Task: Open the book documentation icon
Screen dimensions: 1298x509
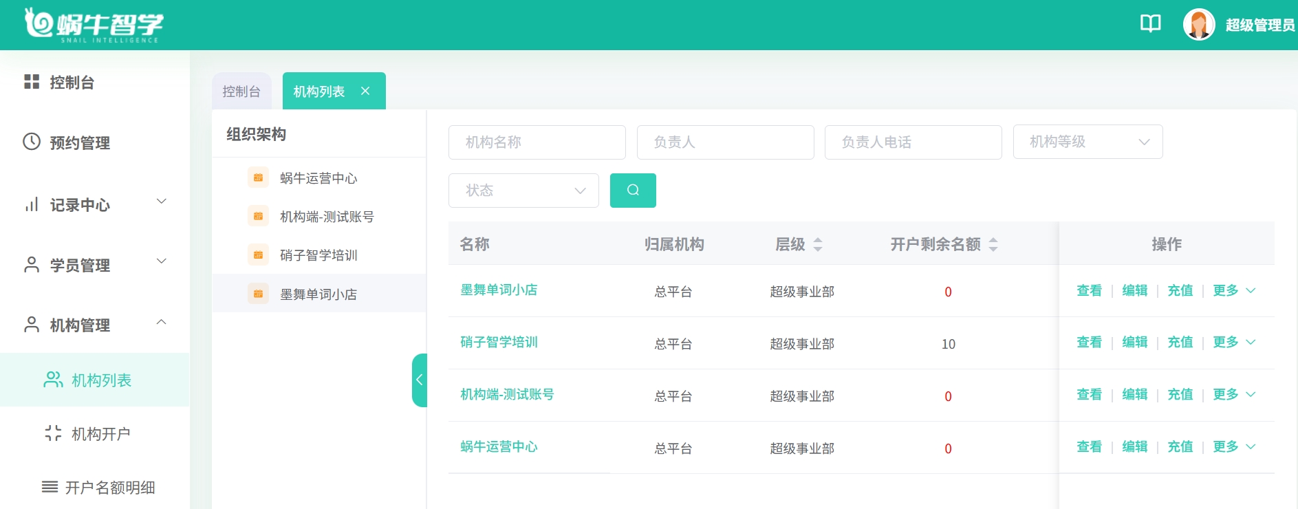Action: click(x=1151, y=24)
